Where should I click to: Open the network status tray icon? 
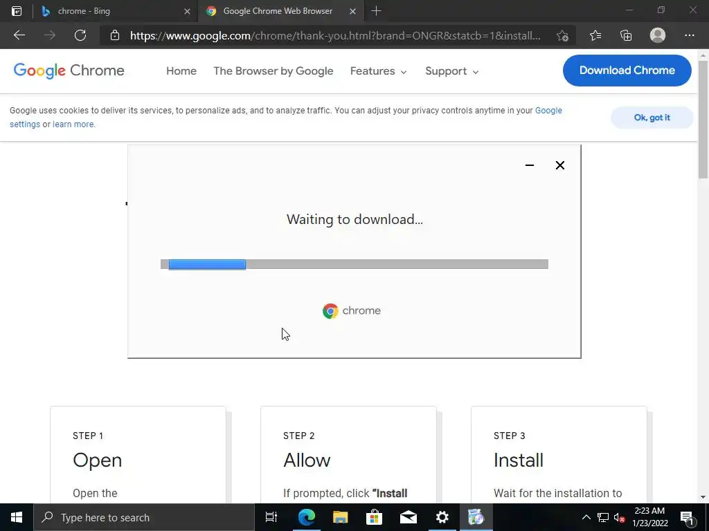tap(603, 517)
